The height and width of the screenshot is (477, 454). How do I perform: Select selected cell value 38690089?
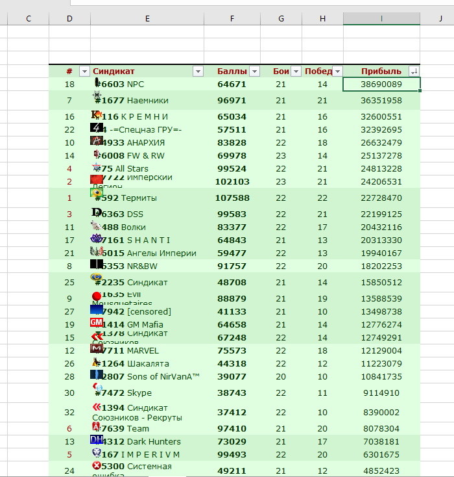381,84
